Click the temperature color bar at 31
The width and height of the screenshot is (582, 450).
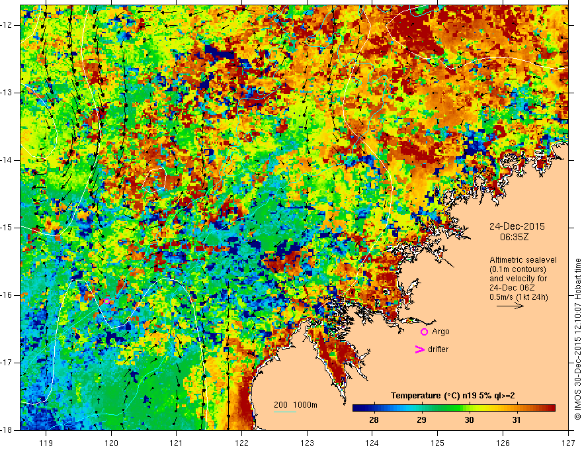tap(517, 408)
